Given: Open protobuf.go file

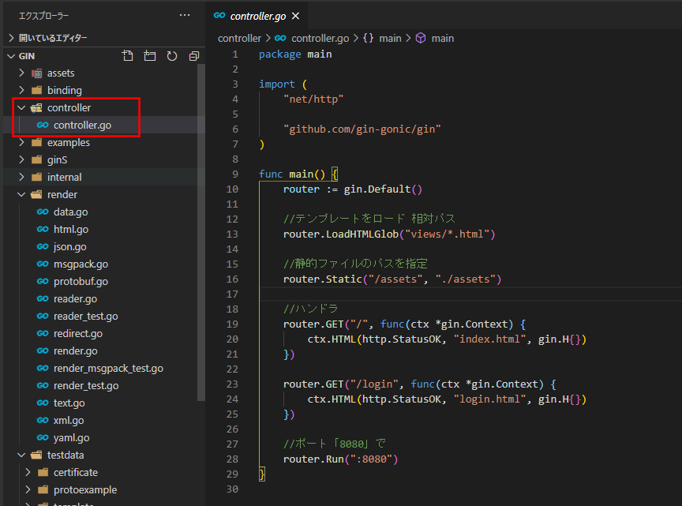Looking at the screenshot, I should (x=81, y=282).
